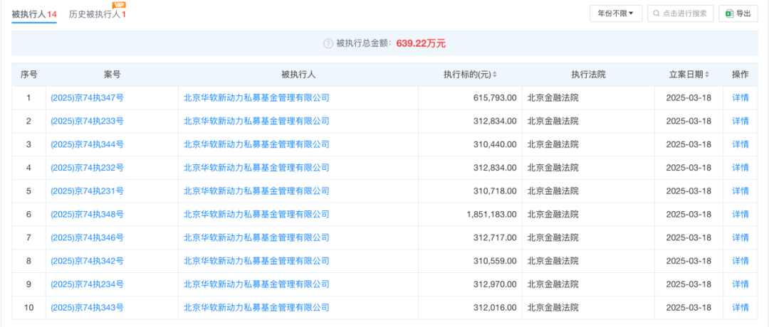Open company link in row 6
Viewport: 769px width, 327px height.
[256, 214]
